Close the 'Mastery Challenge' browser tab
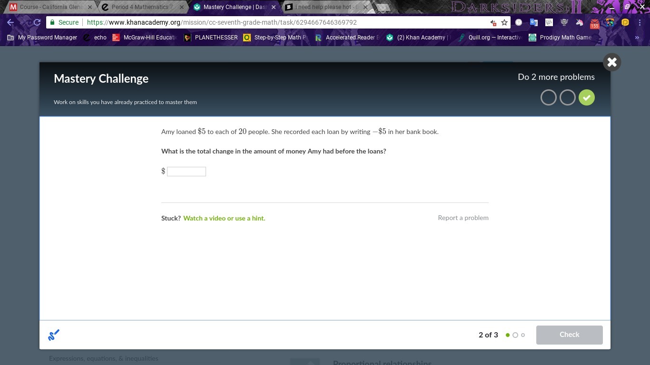650x365 pixels. click(274, 7)
